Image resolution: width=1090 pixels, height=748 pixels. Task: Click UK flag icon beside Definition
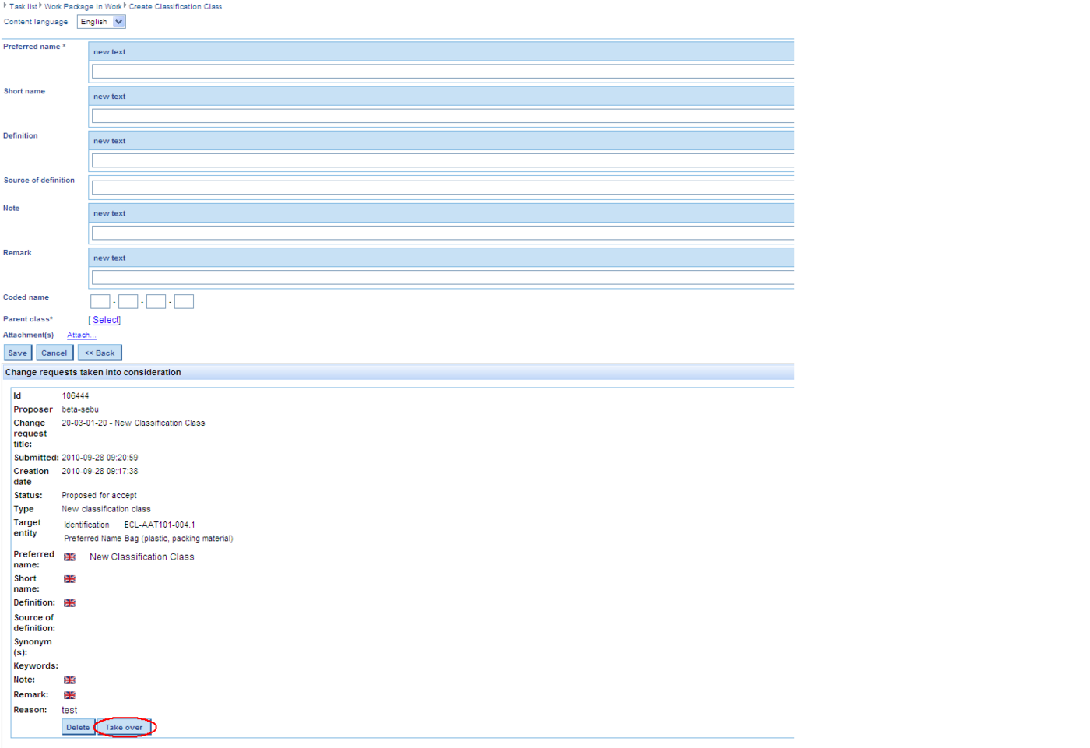click(69, 603)
